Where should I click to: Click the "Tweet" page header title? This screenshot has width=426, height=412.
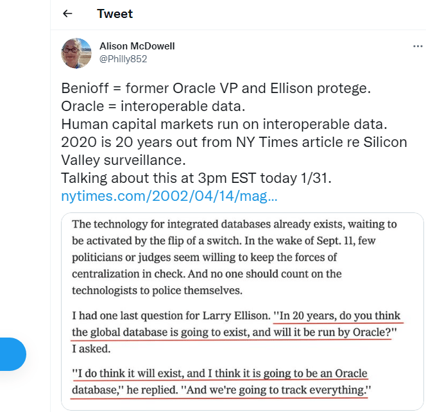click(x=115, y=13)
